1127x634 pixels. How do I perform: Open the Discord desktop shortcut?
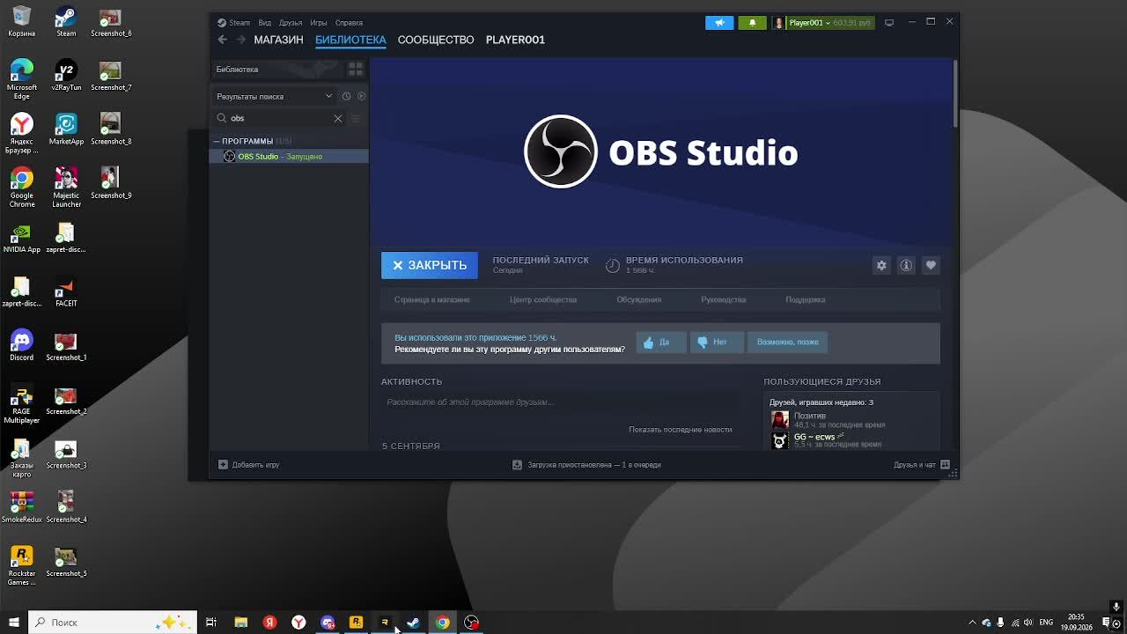point(22,345)
